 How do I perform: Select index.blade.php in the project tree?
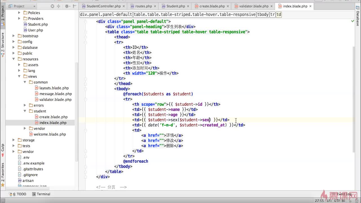tap(53, 123)
